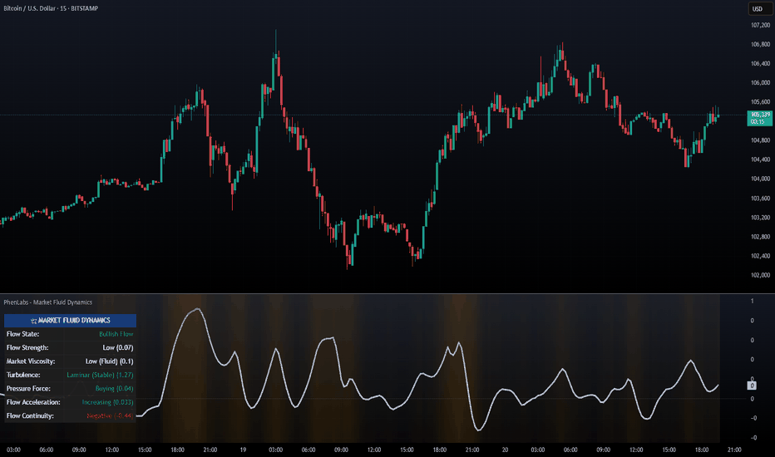Select the current price label 105,339
Screen dimensions: 775x457
760,118
